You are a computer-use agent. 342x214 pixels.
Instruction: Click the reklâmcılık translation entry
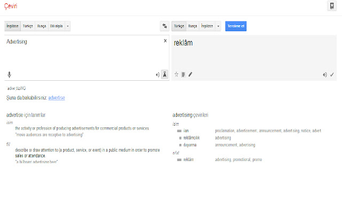[191, 138]
